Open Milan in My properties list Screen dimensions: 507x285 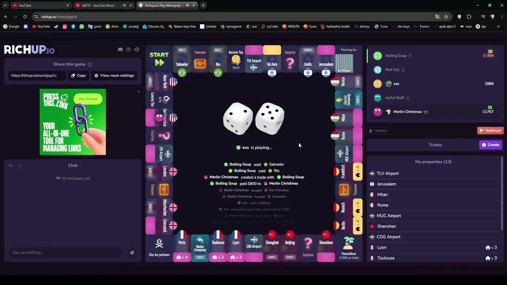pos(433,194)
